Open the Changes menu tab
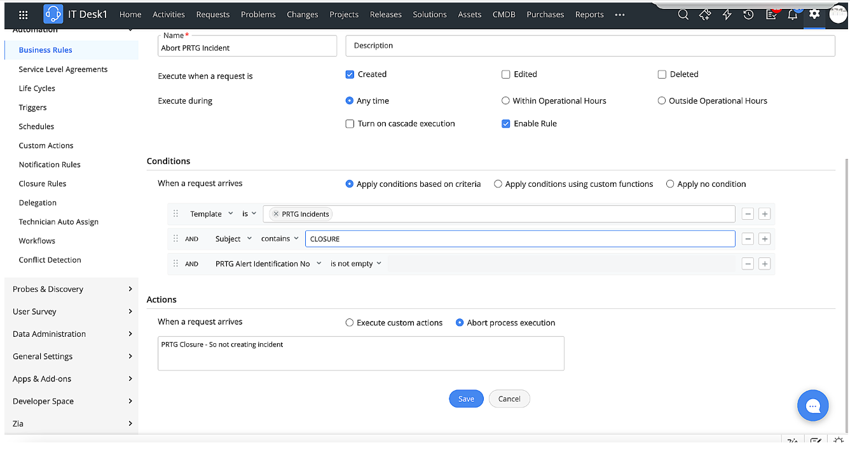 coord(302,15)
